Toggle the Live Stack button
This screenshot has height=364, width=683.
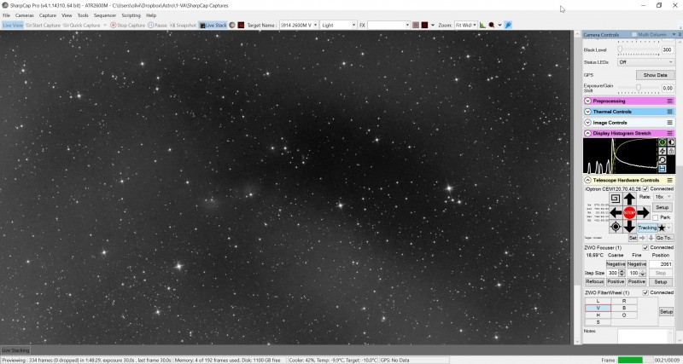[213, 26]
